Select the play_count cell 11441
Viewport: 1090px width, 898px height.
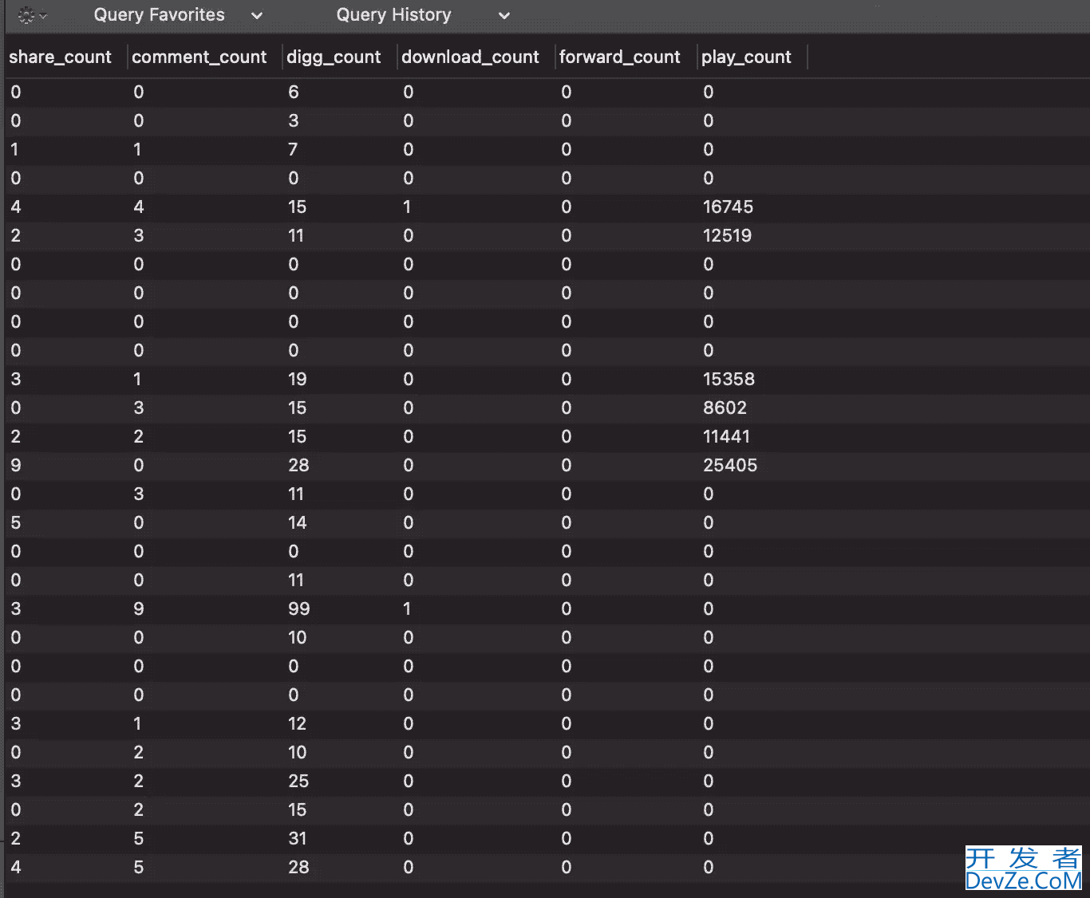pyautogui.click(x=726, y=437)
